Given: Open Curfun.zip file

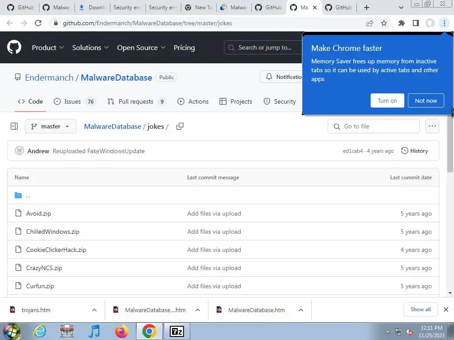Looking at the screenshot, I should tap(40, 286).
